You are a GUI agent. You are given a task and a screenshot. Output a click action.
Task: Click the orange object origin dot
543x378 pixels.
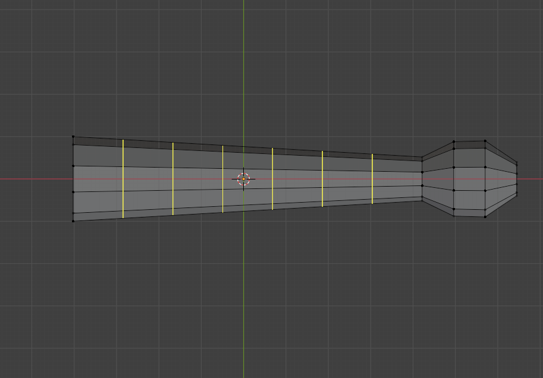click(243, 179)
